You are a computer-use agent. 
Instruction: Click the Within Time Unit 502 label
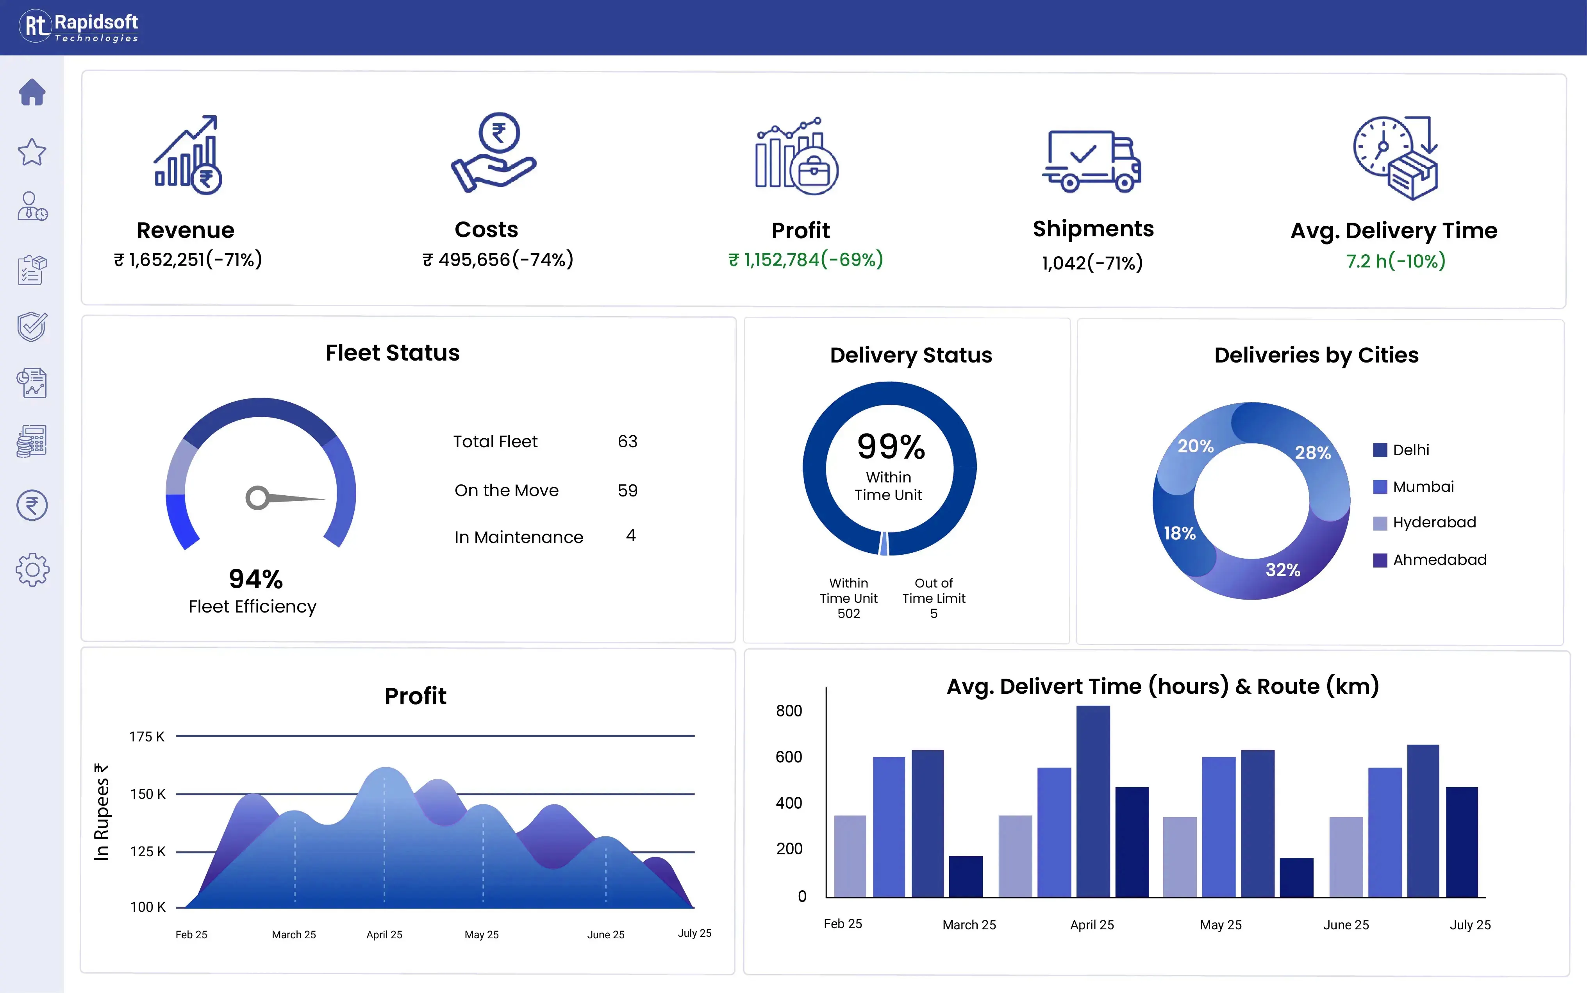(x=848, y=598)
